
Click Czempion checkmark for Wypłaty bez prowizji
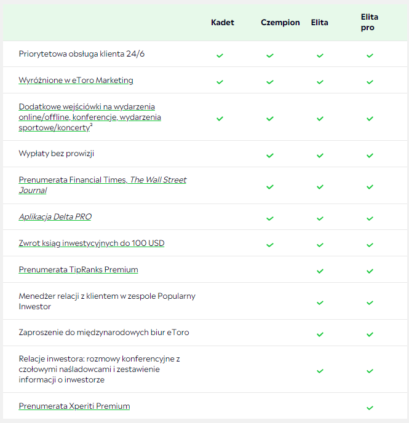coord(269,155)
